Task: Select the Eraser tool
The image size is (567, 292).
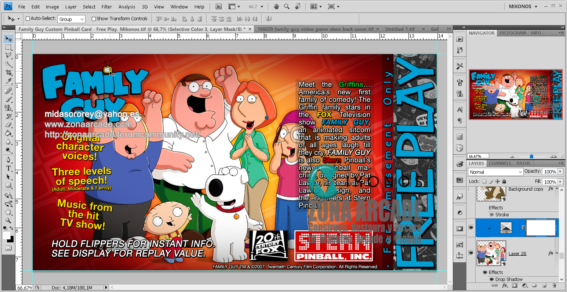Action: [x=8, y=125]
